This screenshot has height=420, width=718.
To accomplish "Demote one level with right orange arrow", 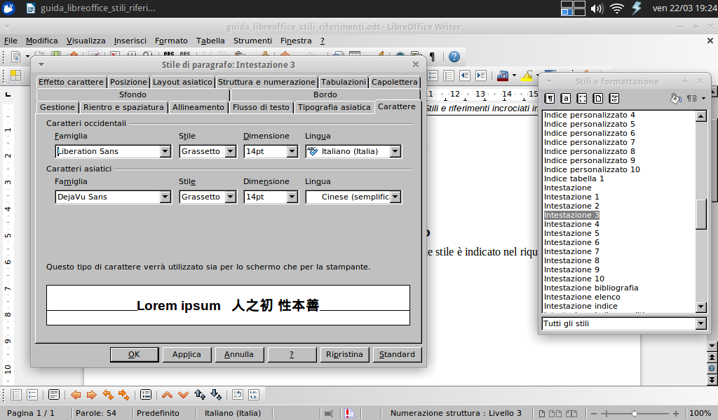I will tap(92, 395).
